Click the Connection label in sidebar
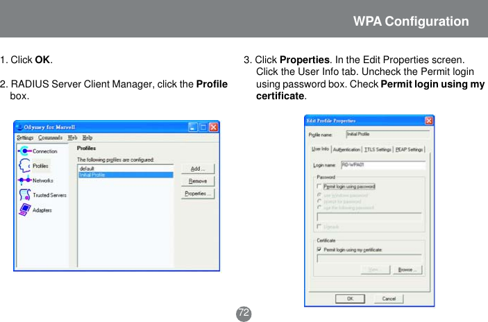Screen dimensions: 488x322 (x=45, y=151)
